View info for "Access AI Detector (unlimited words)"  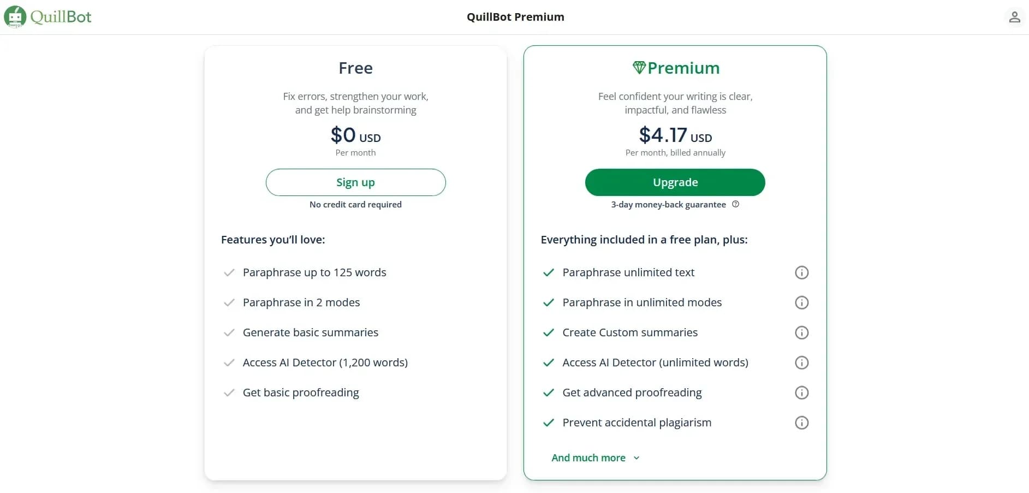click(801, 363)
